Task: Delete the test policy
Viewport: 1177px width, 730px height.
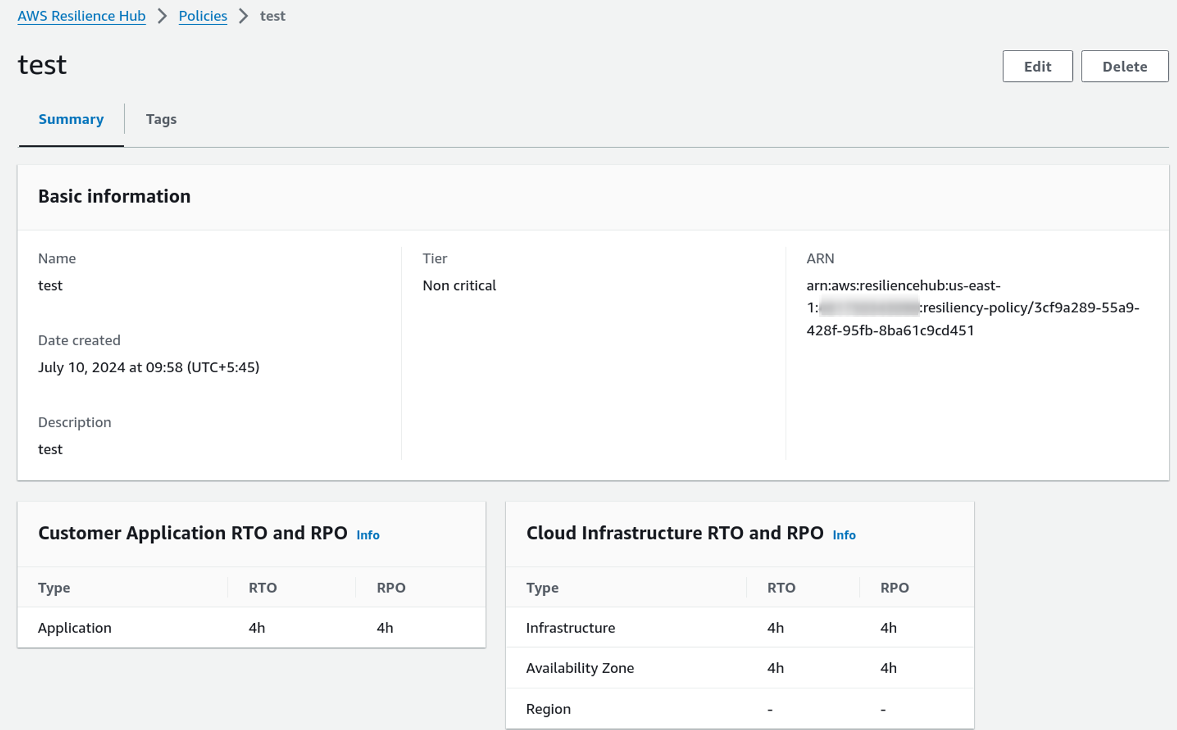Action: coord(1124,66)
